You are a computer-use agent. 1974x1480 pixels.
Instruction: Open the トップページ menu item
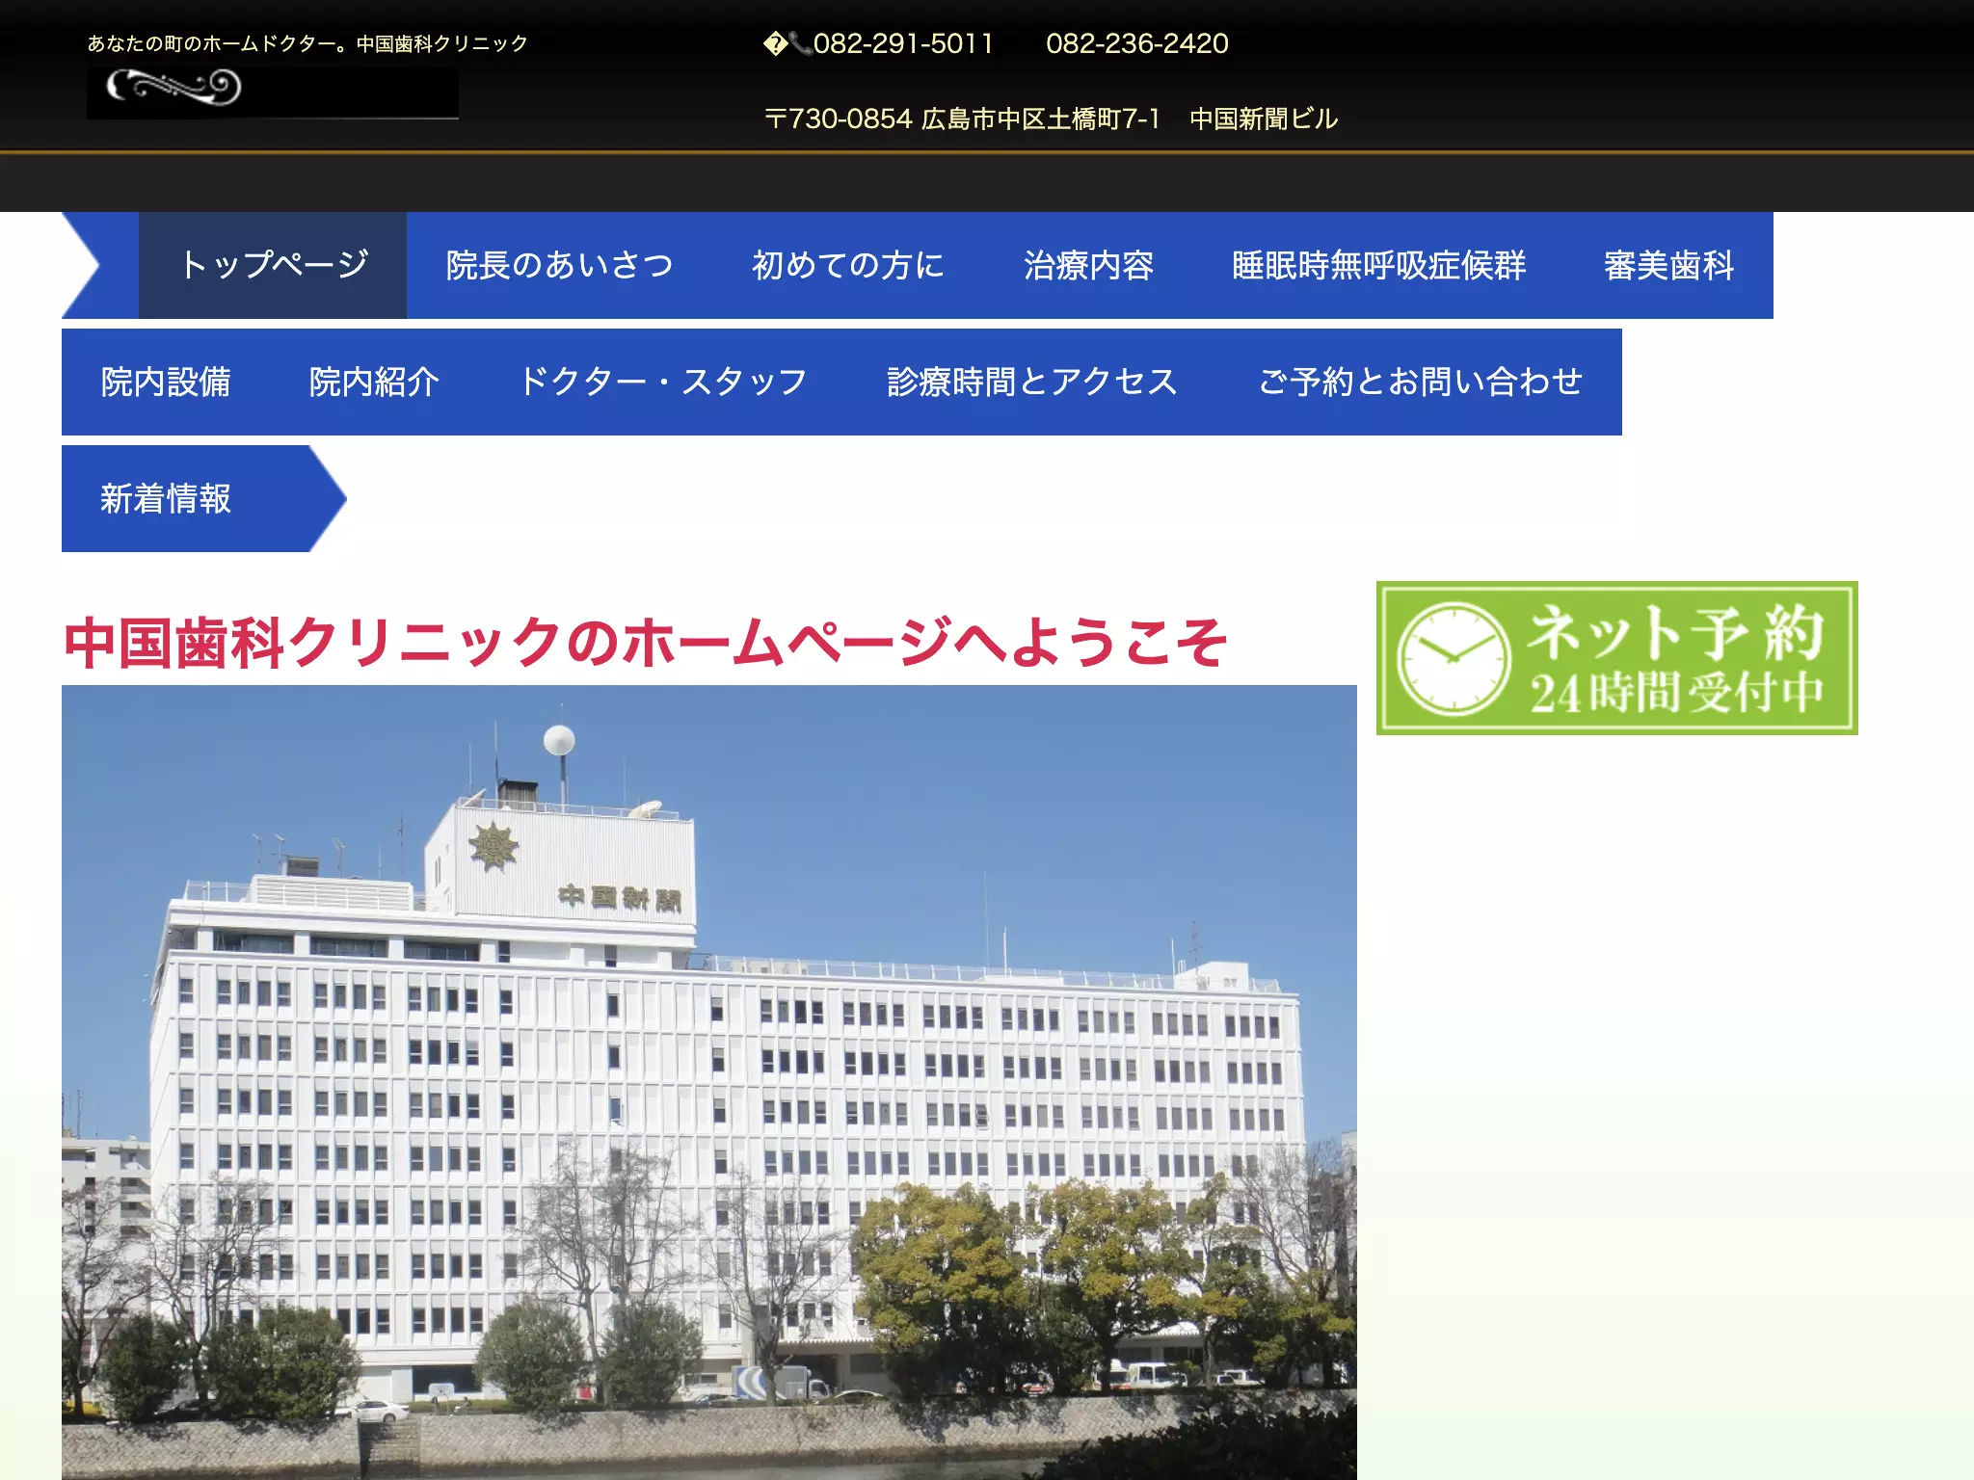(x=273, y=265)
